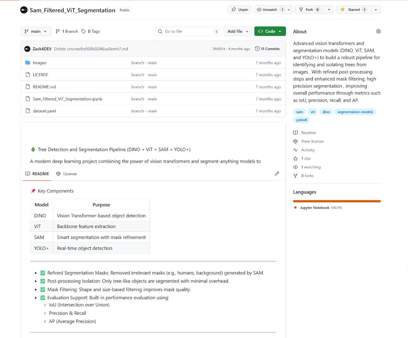This screenshot has width=408, height=338.
Task: View the 0 forks link
Action: tap(303, 176)
